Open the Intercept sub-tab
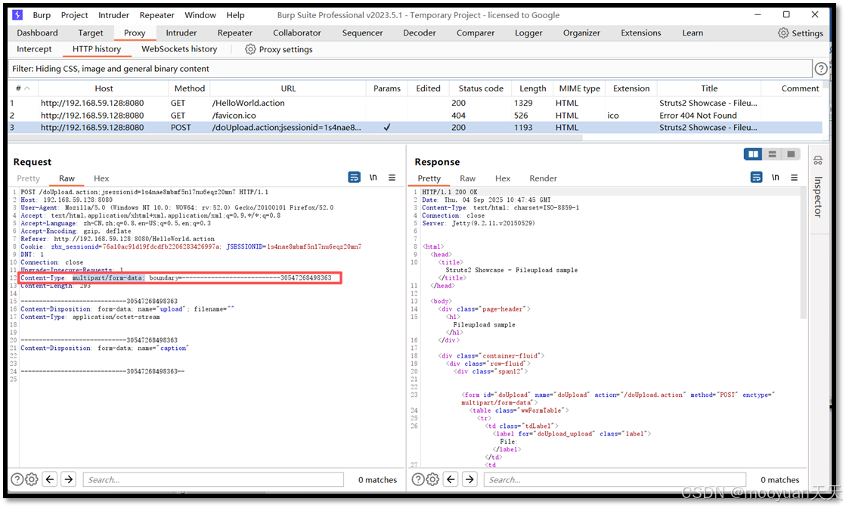 (34, 49)
